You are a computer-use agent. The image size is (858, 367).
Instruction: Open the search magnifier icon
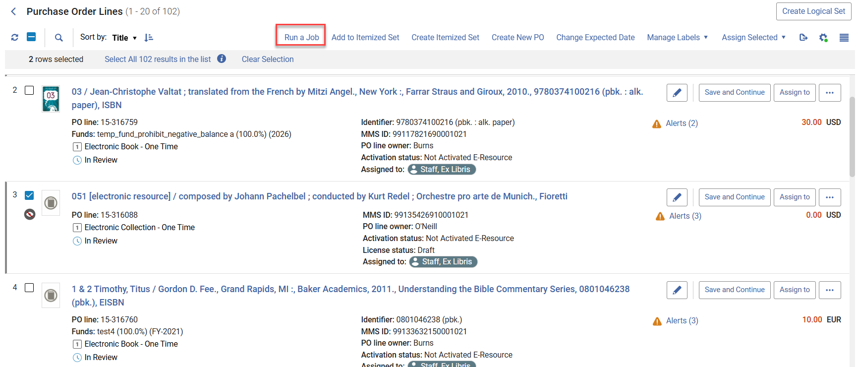59,37
